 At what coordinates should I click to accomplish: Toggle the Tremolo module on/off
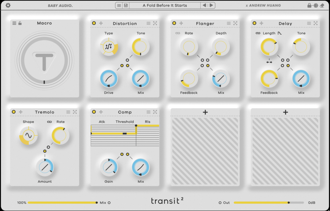click(x=14, y=112)
